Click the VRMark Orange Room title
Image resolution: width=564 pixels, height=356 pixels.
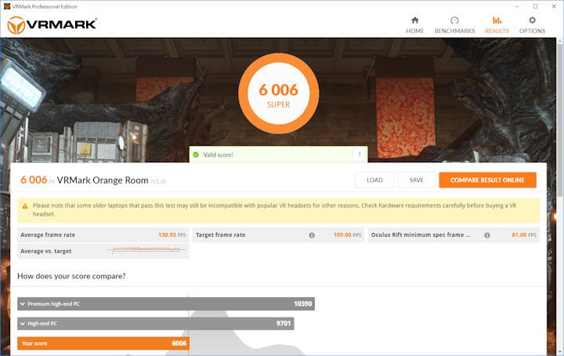pos(103,180)
